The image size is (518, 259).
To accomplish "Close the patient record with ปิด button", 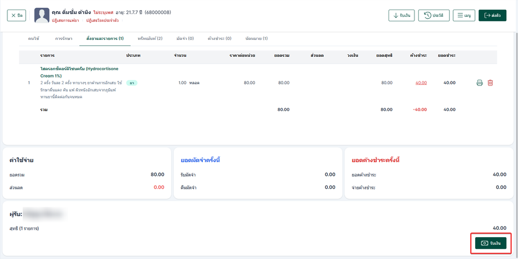I will click(x=16, y=16).
